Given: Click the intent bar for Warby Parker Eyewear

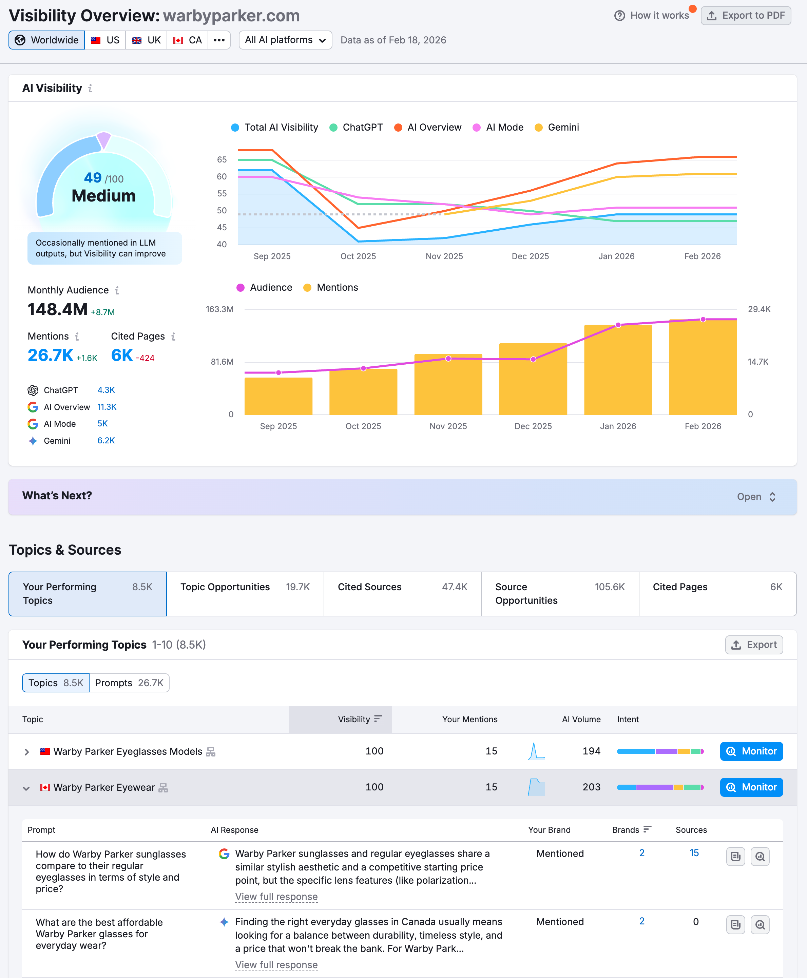Looking at the screenshot, I should coord(660,787).
